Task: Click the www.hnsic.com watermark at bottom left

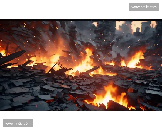Action: (18, 123)
